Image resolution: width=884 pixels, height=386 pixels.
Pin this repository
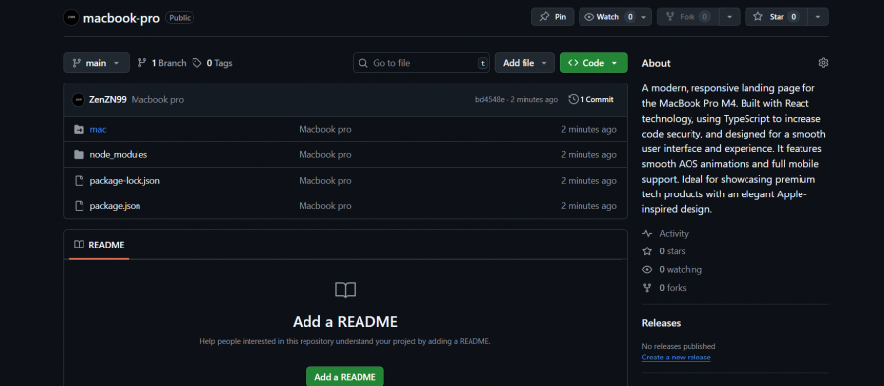(552, 17)
